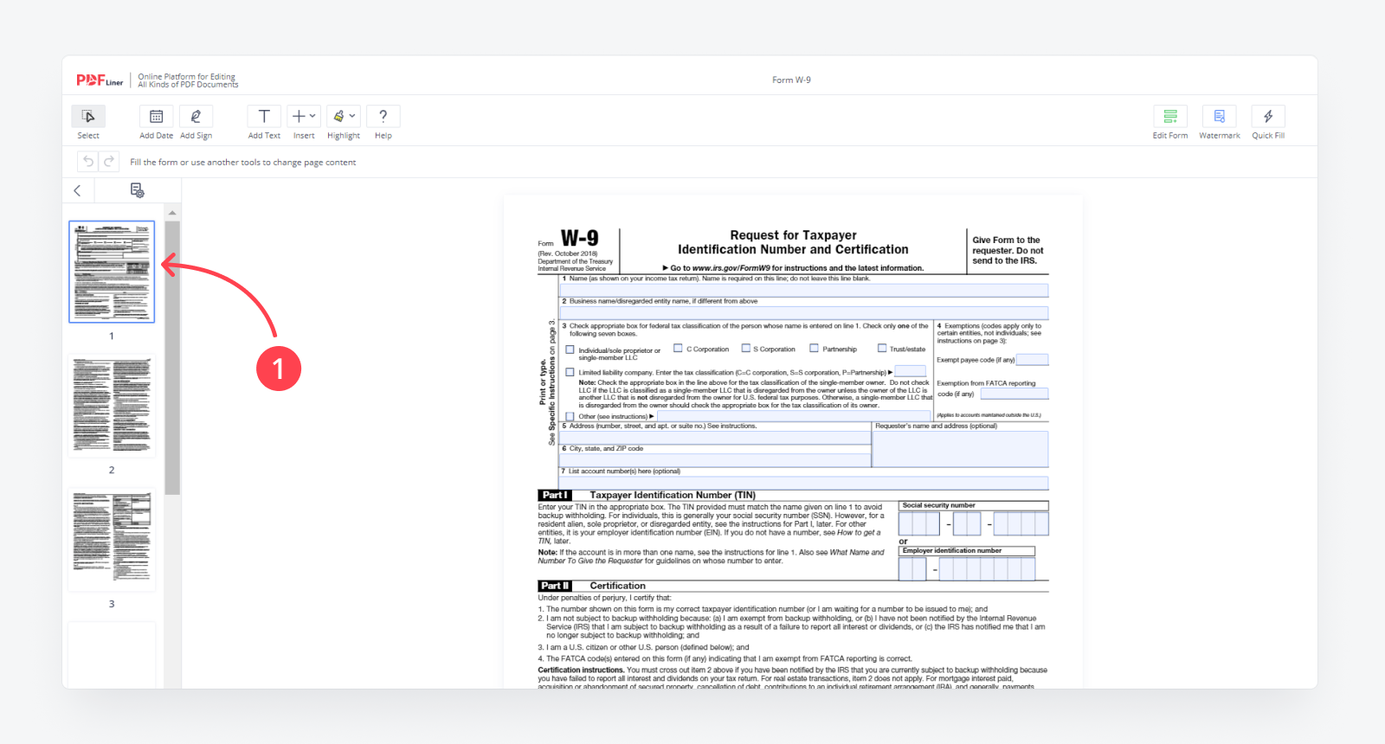Check the C Corporation box
The height and width of the screenshot is (744, 1385).
click(x=678, y=349)
